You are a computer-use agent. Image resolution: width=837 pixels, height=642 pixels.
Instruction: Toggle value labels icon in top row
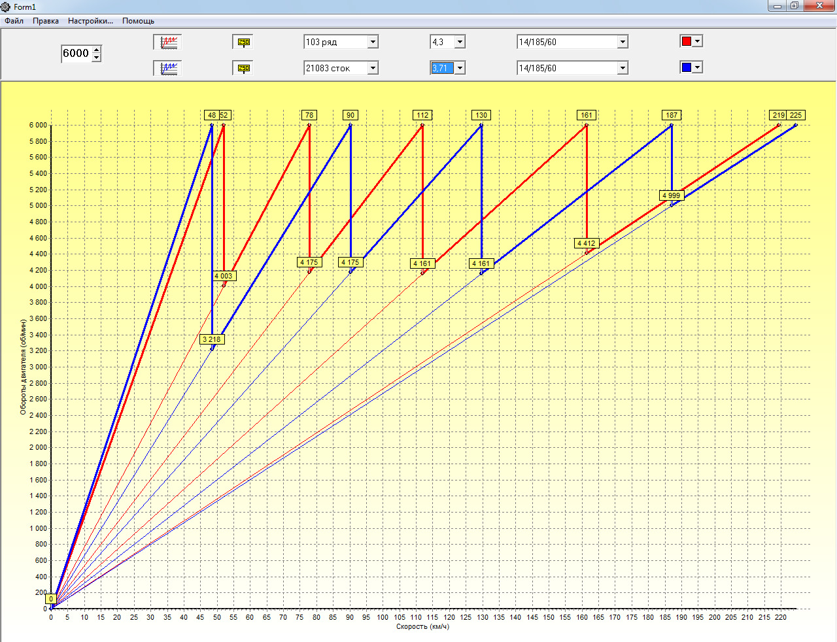tap(243, 42)
